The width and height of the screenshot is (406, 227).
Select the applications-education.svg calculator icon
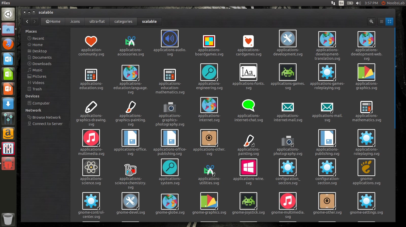pos(91,75)
